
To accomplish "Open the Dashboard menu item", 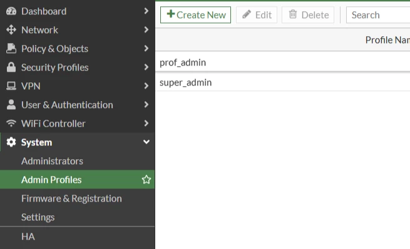I will coord(78,11).
